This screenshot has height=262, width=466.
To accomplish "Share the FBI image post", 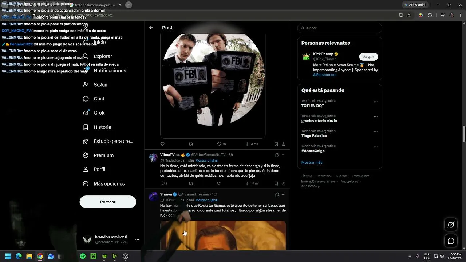I will point(284,144).
